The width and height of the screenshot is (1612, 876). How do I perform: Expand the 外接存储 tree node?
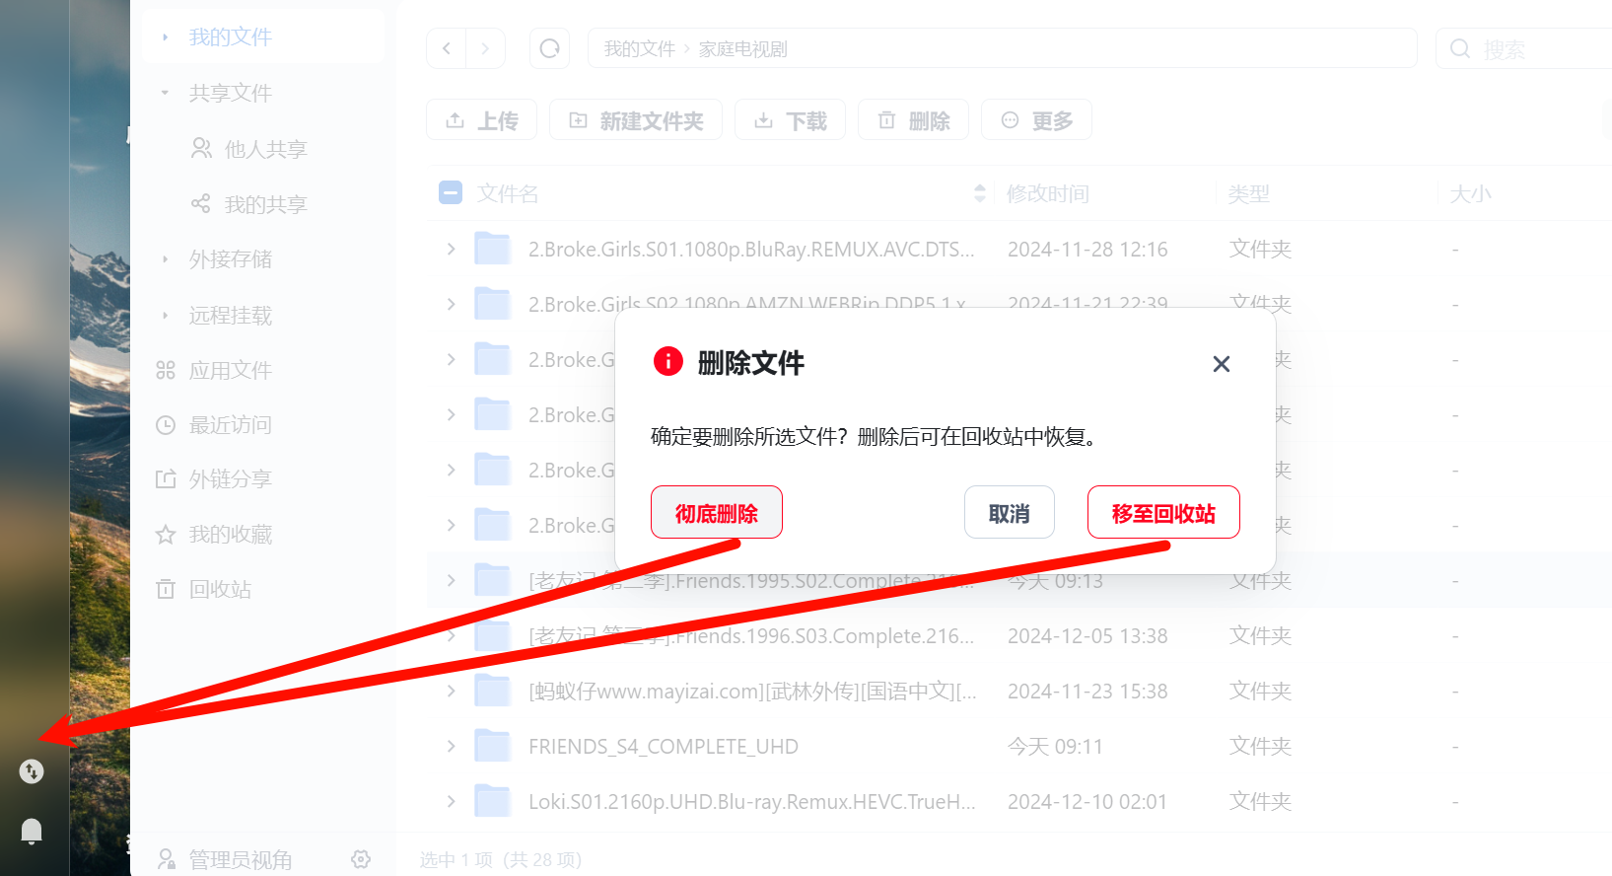pyautogui.click(x=165, y=259)
